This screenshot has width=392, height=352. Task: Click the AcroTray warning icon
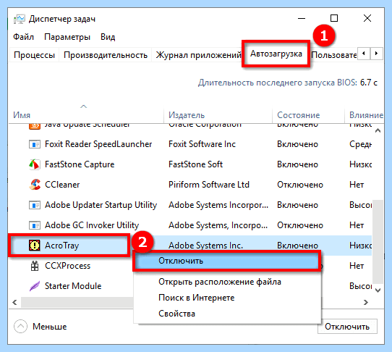coord(35,246)
